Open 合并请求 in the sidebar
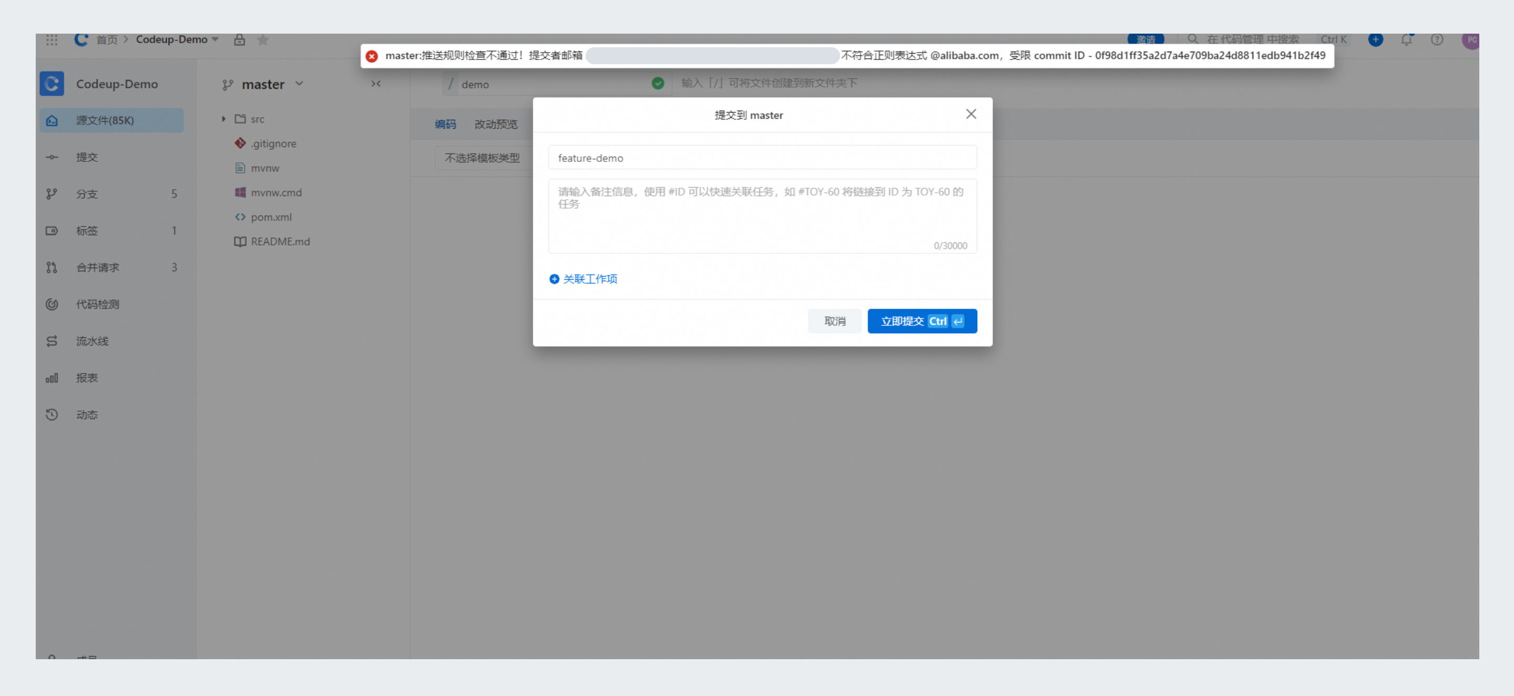Image resolution: width=1514 pixels, height=696 pixels. coord(98,268)
